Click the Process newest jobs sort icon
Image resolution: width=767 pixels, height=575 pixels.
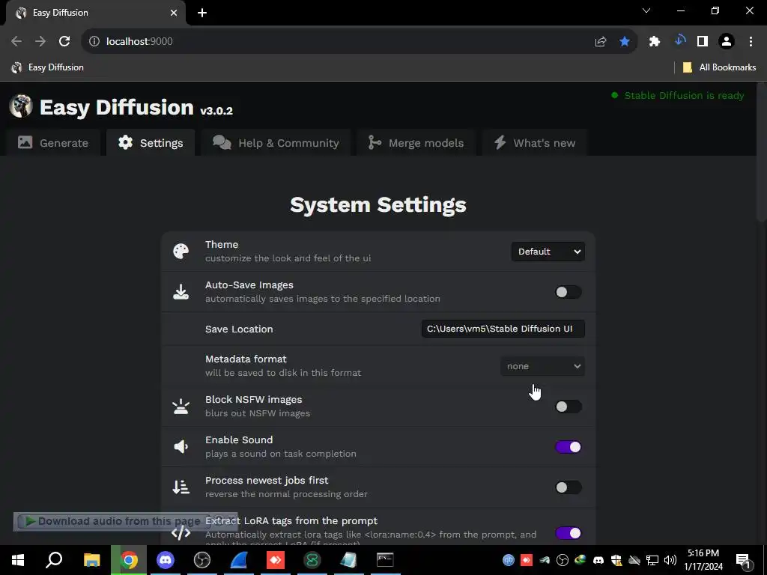tap(181, 487)
